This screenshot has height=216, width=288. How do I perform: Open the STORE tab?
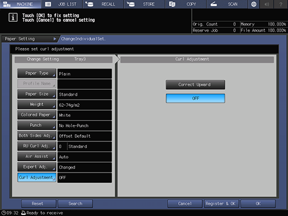point(144,4)
